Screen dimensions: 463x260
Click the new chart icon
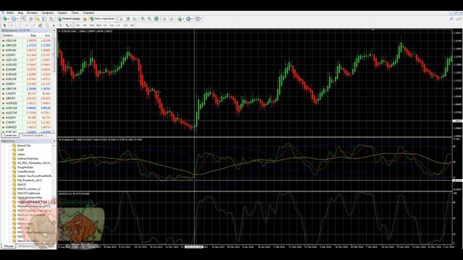(x=5, y=19)
